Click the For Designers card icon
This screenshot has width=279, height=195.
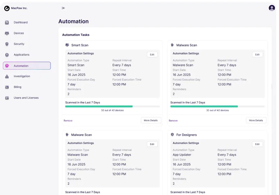tap(172, 135)
